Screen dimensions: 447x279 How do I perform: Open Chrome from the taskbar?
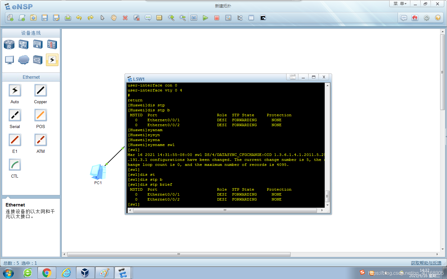click(x=47, y=273)
